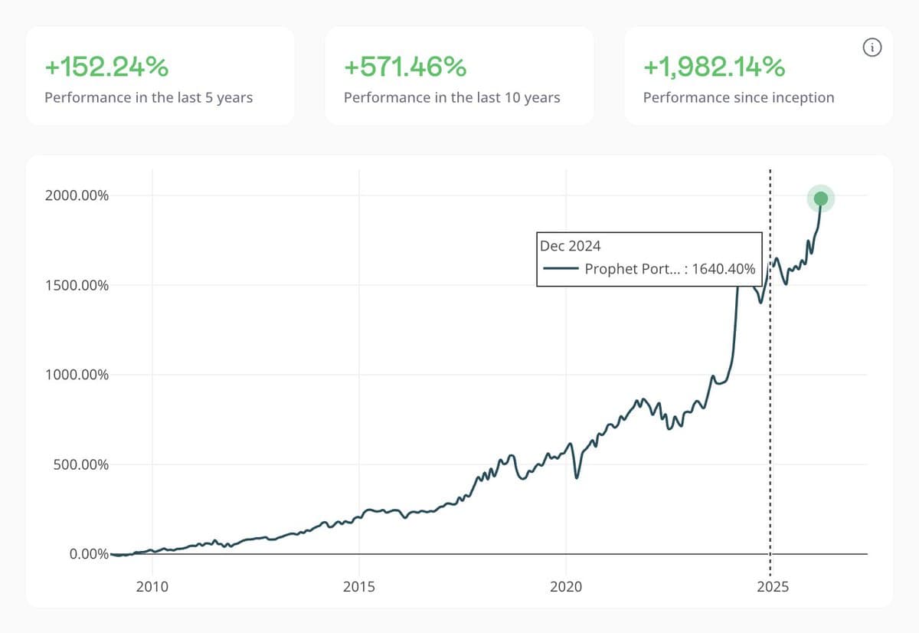Open the info icon in the top-right corner

(872, 48)
